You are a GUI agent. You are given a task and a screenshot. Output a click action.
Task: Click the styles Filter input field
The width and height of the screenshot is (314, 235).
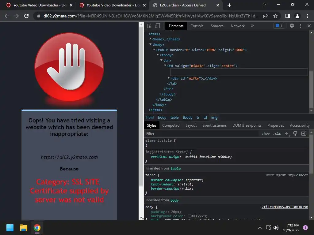pos(201,133)
